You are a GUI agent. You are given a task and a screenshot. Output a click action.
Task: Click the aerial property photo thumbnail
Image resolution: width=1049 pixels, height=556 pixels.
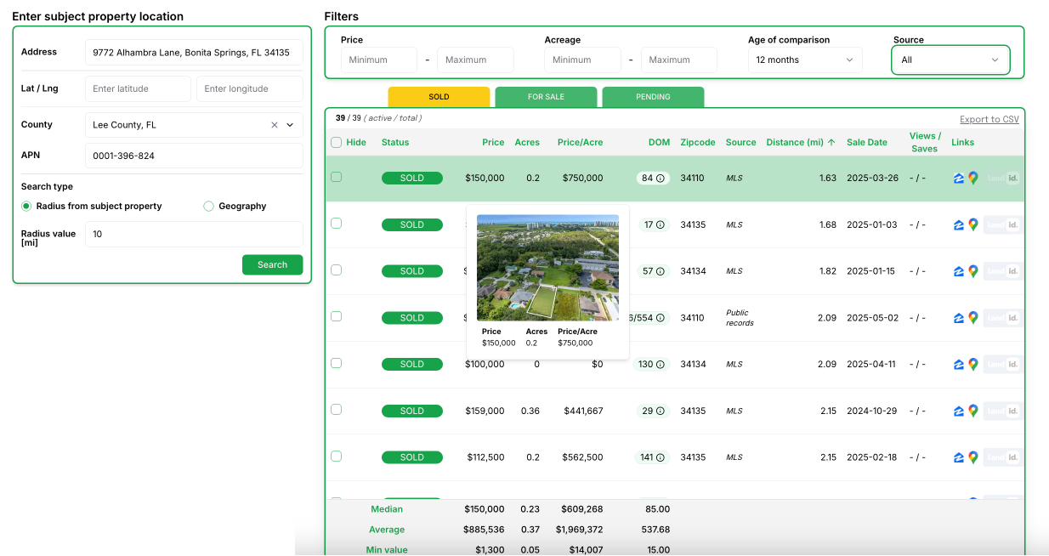547,267
